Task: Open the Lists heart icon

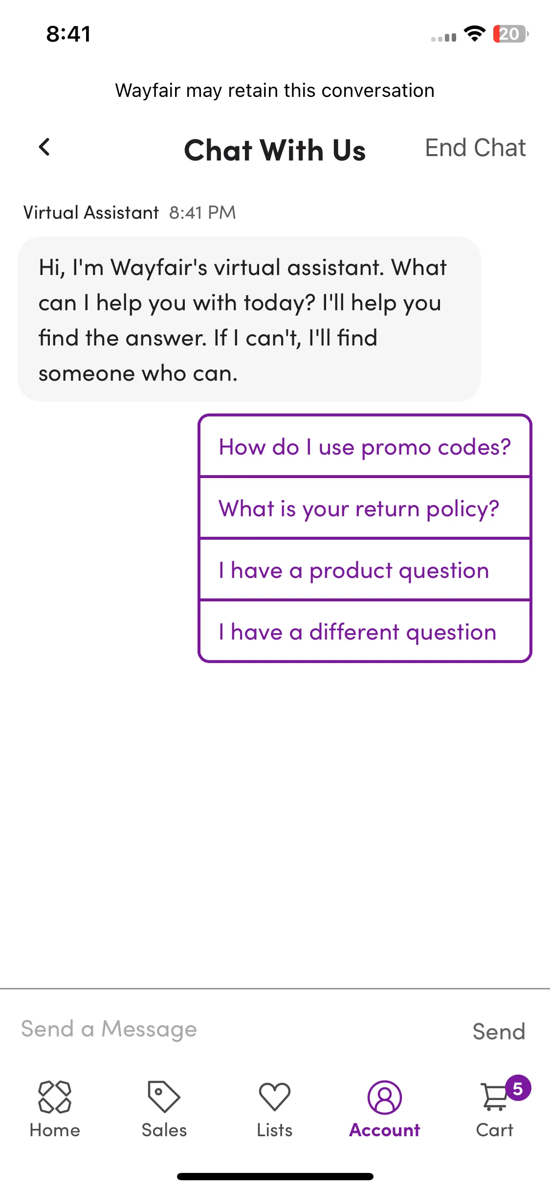Action: click(x=275, y=1097)
